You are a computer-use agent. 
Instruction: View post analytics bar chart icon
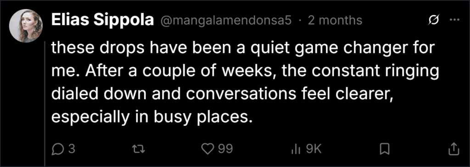tap(297, 149)
